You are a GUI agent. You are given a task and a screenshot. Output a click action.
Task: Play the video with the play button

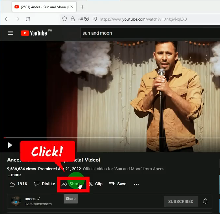tap(10, 145)
